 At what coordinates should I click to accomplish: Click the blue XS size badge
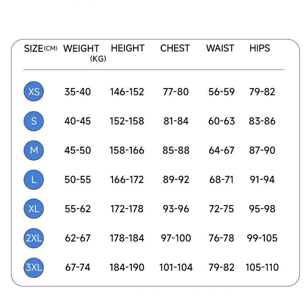click(x=34, y=92)
